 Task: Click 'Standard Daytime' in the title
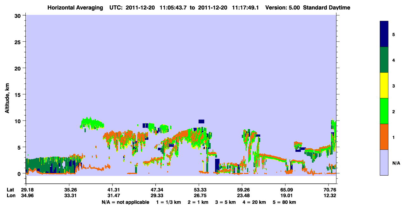tap(327, 8)
